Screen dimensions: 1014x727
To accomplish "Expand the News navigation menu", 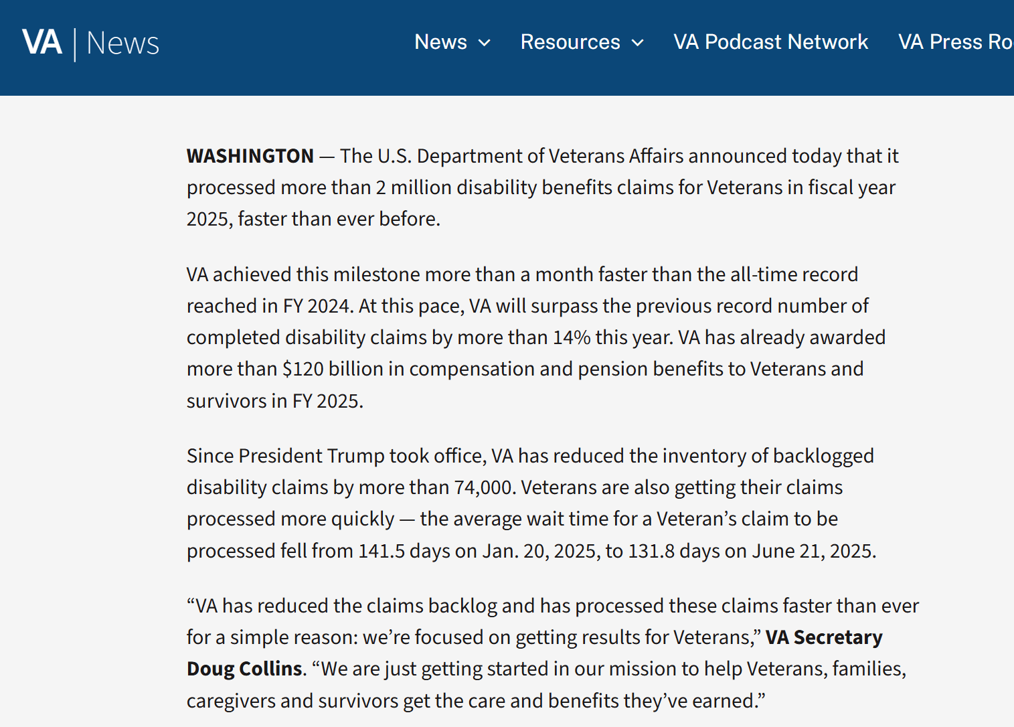I will tap(452, 42).
